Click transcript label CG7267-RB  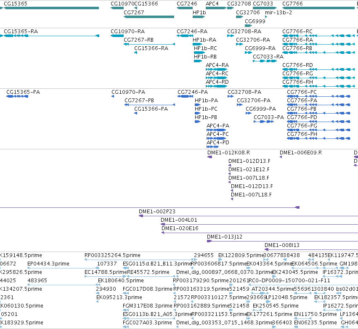click(x=138, y=40)
